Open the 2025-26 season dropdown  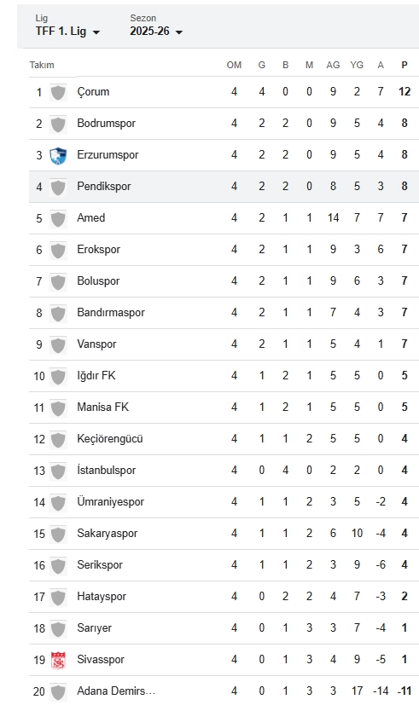pos(155,32)
